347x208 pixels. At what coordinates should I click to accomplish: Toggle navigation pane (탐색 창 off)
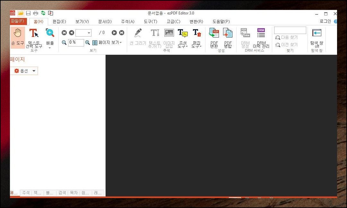point(317,37)
